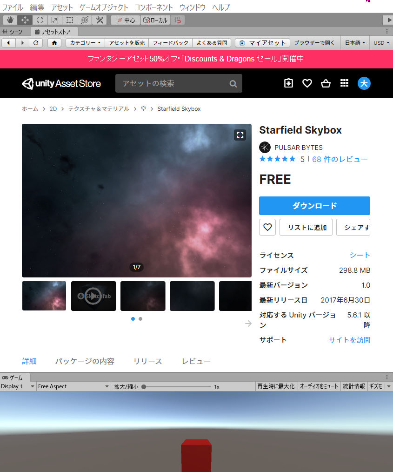Image resolution: width=393 pixels, height=472 pixels.
Task: Click ブラウザーで開く
Action: pyautogui.click(x=314, y=43)
